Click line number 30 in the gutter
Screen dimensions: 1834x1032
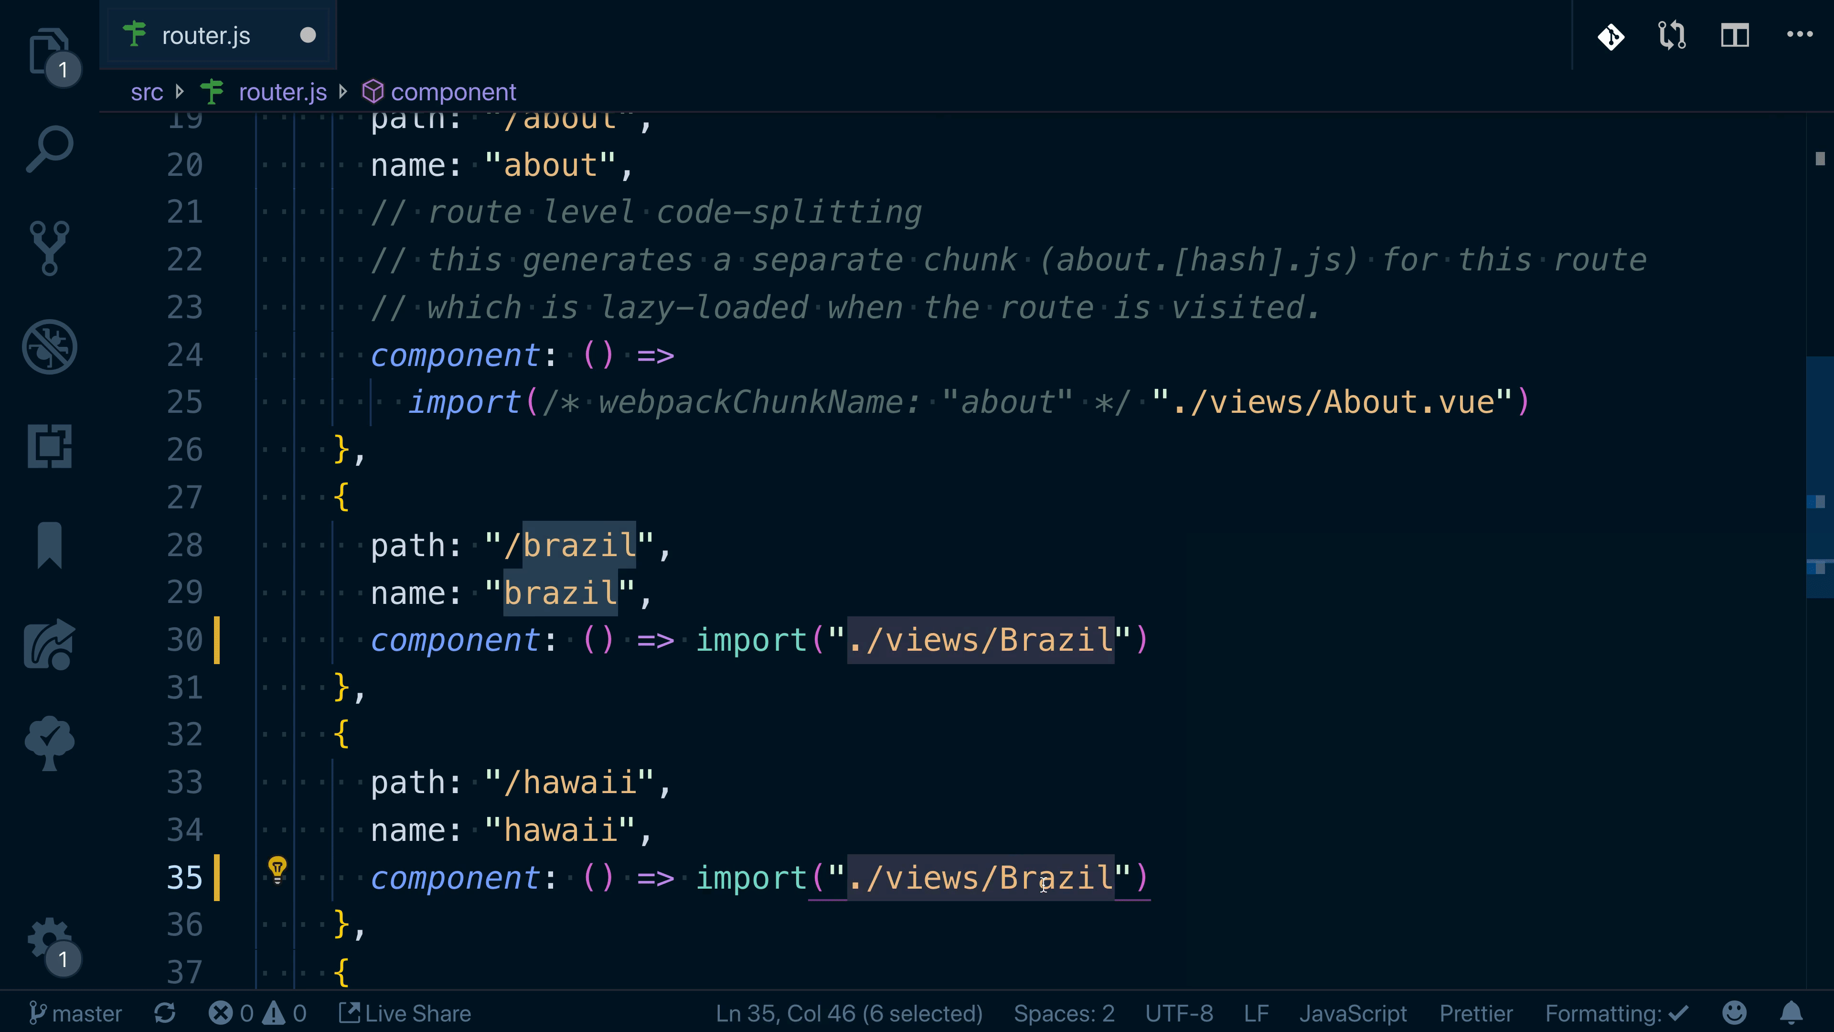(185, 640)
